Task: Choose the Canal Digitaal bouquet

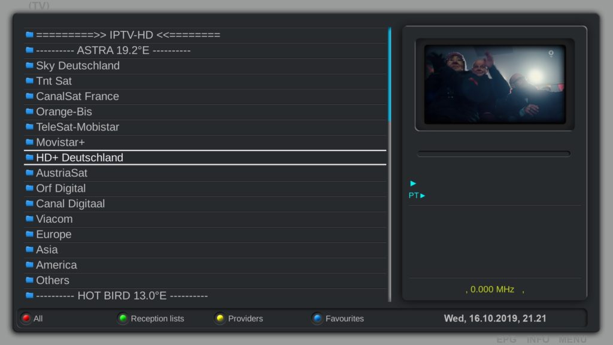Action: coord(205,204)
